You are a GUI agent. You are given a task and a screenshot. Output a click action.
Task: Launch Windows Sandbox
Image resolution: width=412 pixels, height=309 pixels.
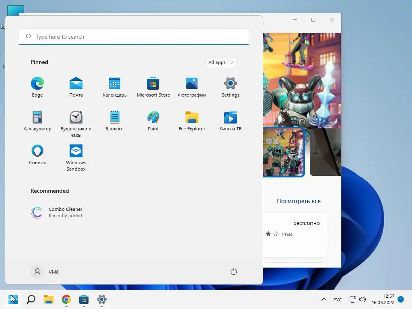tap(76, 158)
